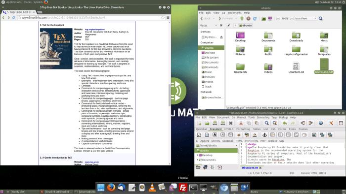Click Home folder icon in file manager toolbar

tap(263, 18)
